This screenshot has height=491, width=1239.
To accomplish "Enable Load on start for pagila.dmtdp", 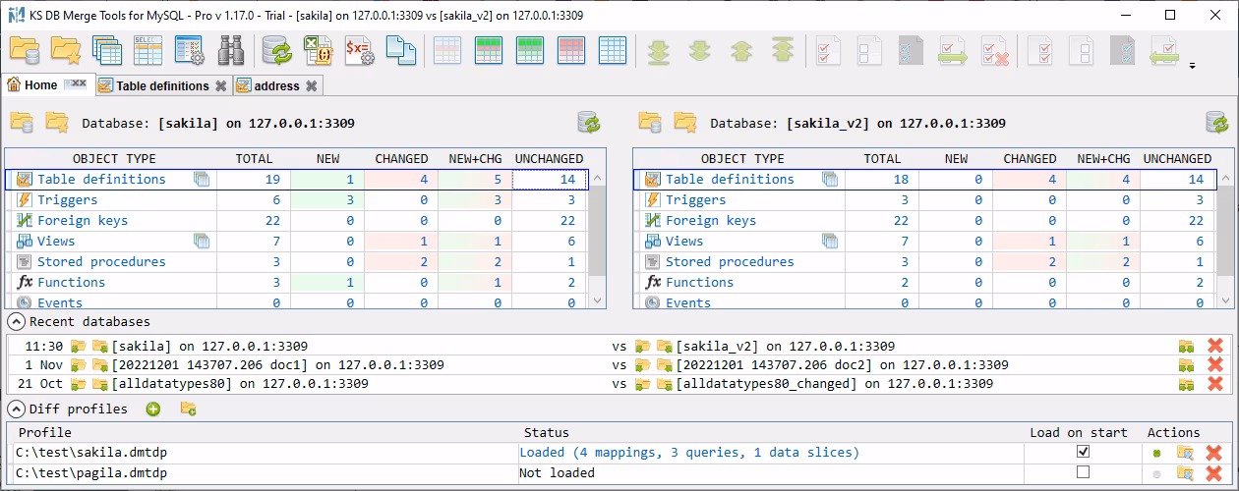I will [x=1083, y=472].
